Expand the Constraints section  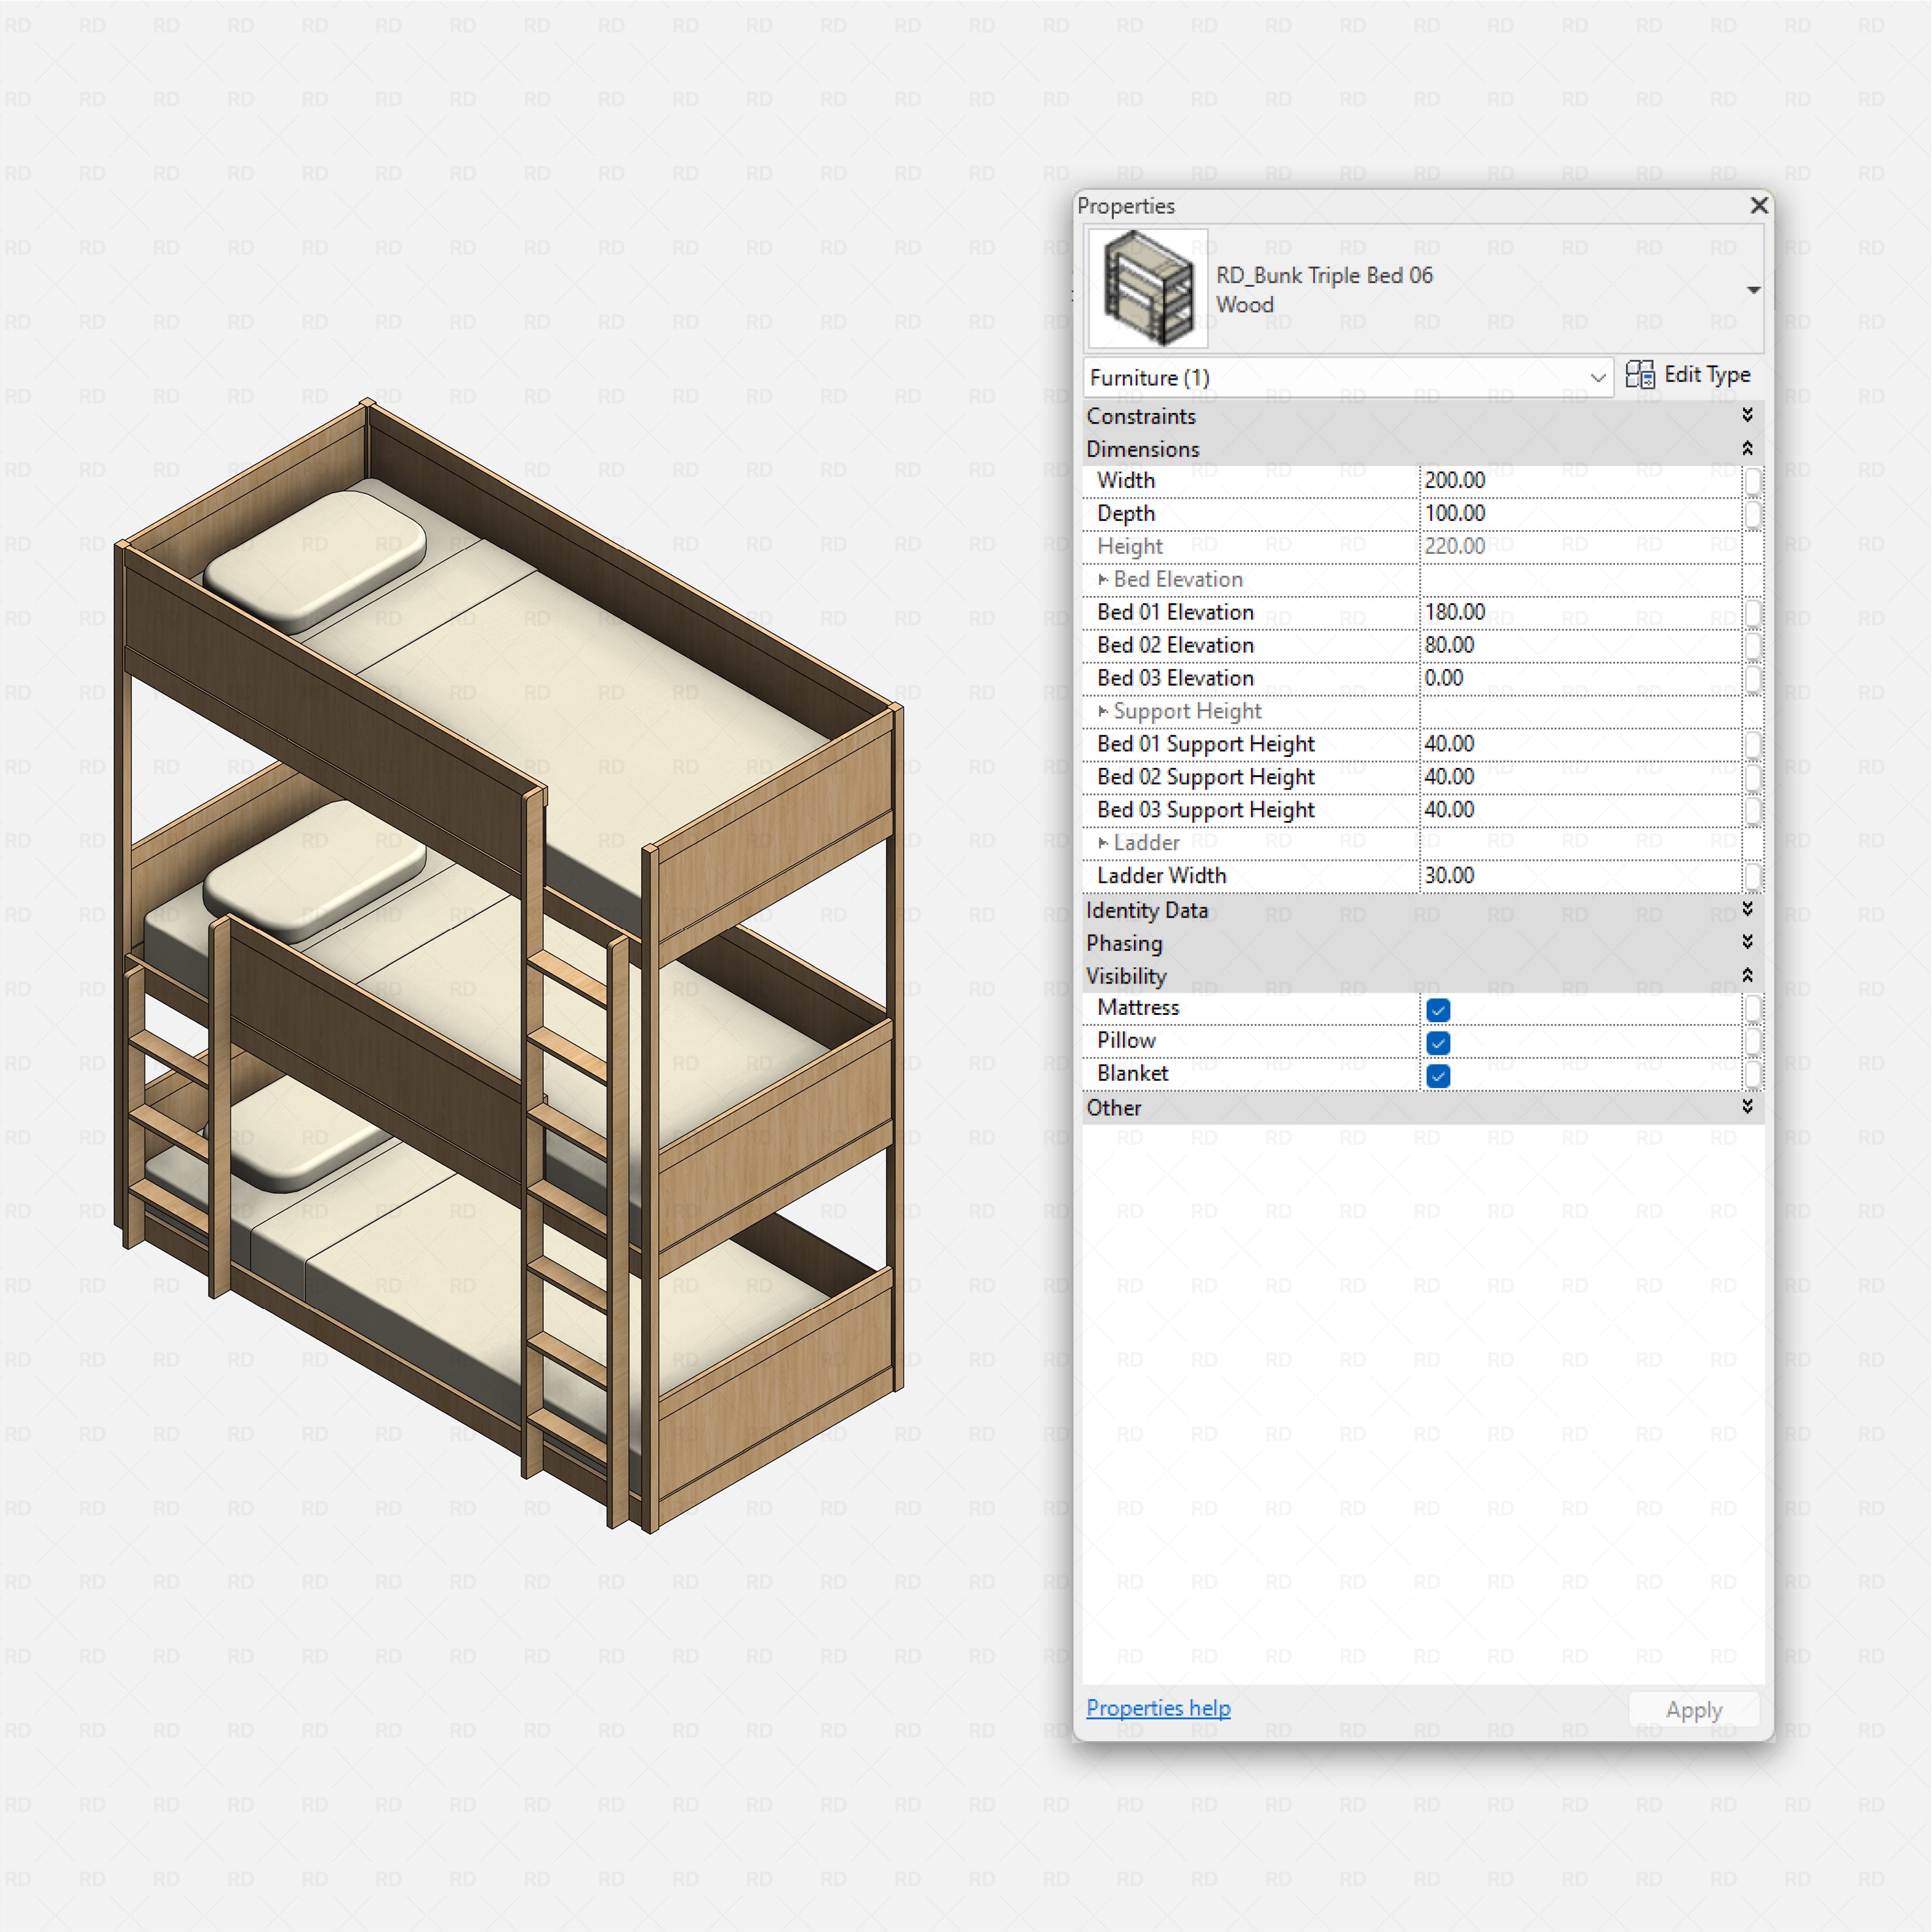click(1748, 417)
